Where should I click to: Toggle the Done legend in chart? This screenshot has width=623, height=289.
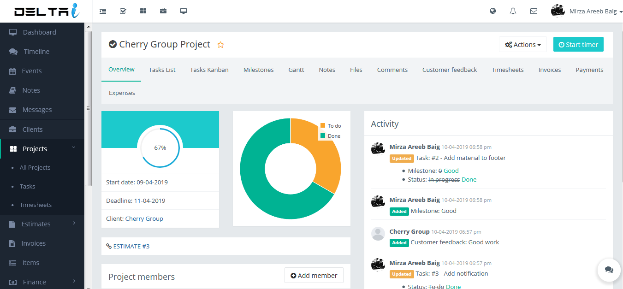click(330, 136)
